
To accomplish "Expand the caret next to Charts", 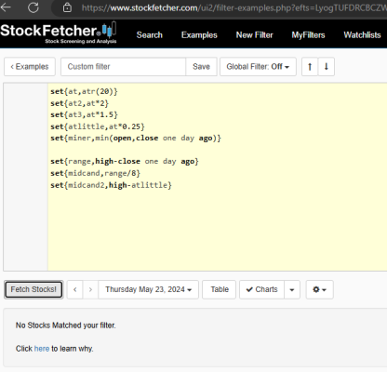I will [x=292, y=289].
